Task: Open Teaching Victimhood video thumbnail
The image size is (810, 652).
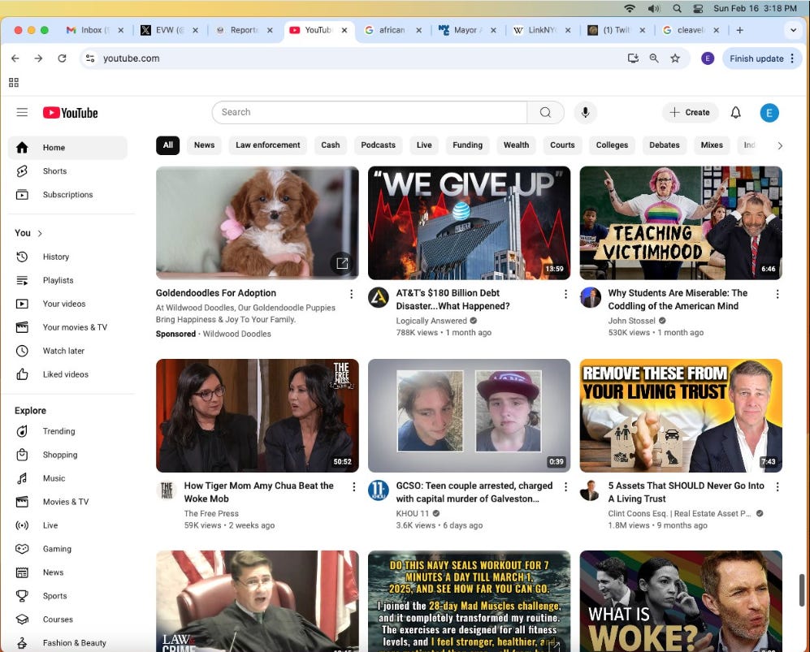Action: (x=681, y=223)
